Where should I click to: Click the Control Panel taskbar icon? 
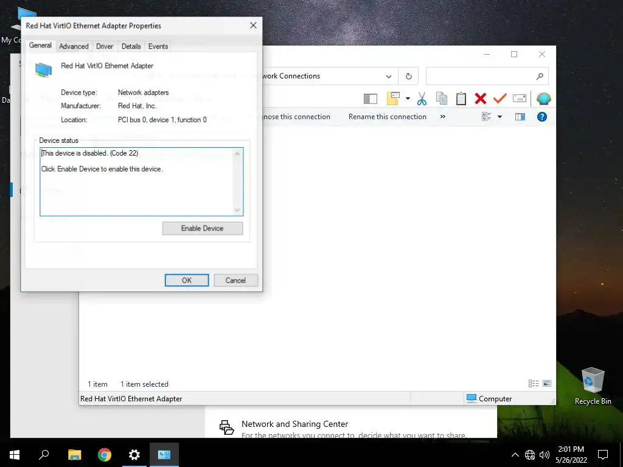pos(164,455)
